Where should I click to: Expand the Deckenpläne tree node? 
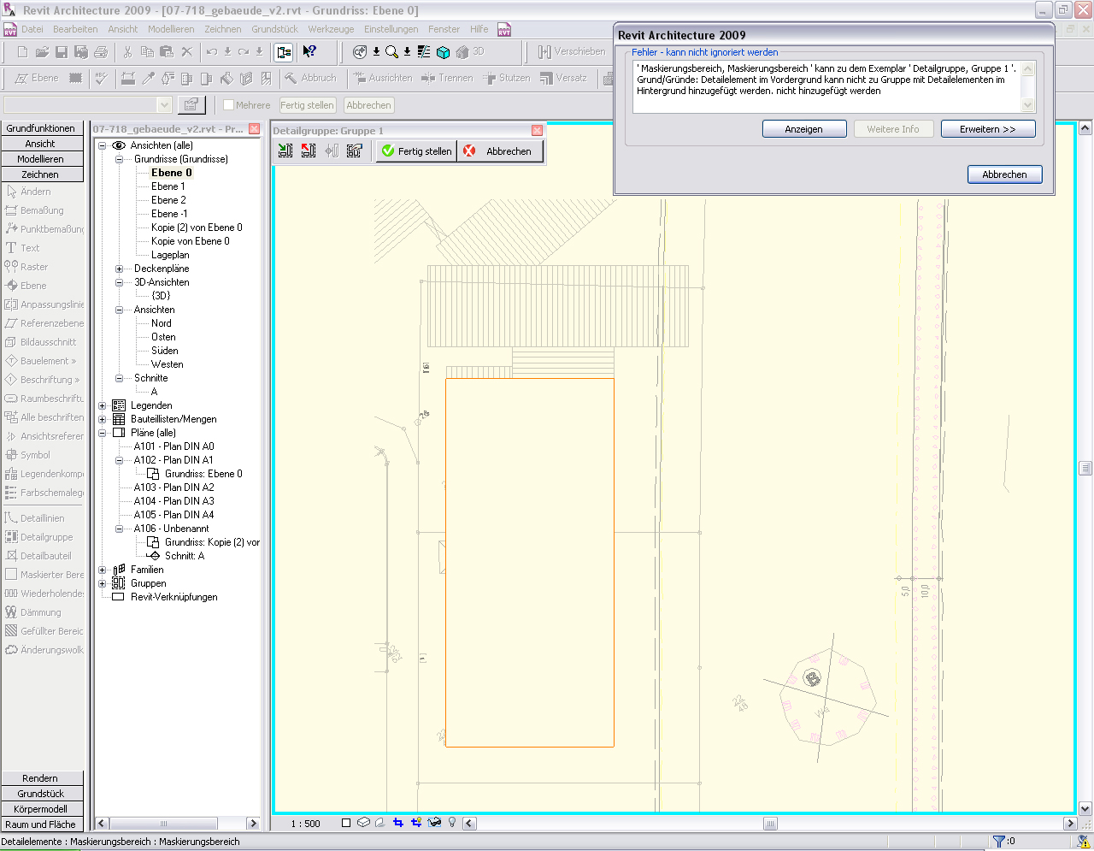[x=119, y=269]
